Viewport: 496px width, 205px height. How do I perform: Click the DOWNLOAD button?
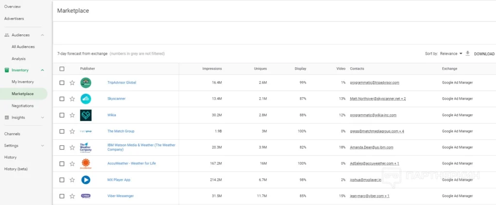tap(484, 54)
